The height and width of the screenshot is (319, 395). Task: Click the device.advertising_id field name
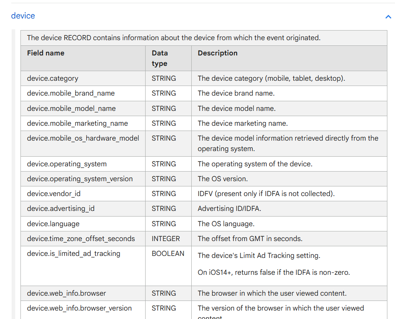tap(61, 209)
